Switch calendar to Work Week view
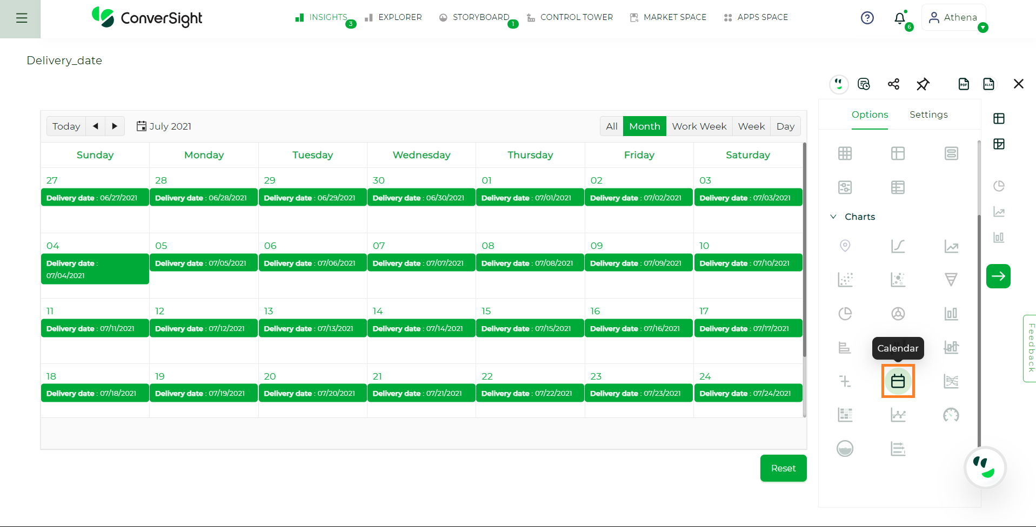 [699, 126]
